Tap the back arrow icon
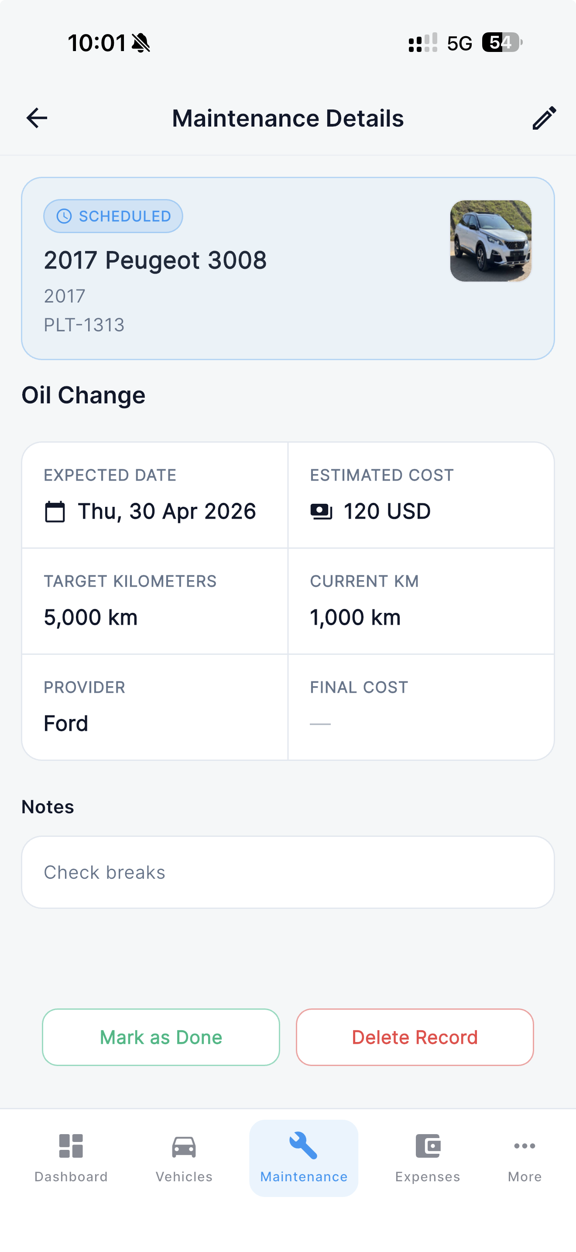Image resolution: width=576 pixels, height=1252 pixels. [x=37, y=118]
